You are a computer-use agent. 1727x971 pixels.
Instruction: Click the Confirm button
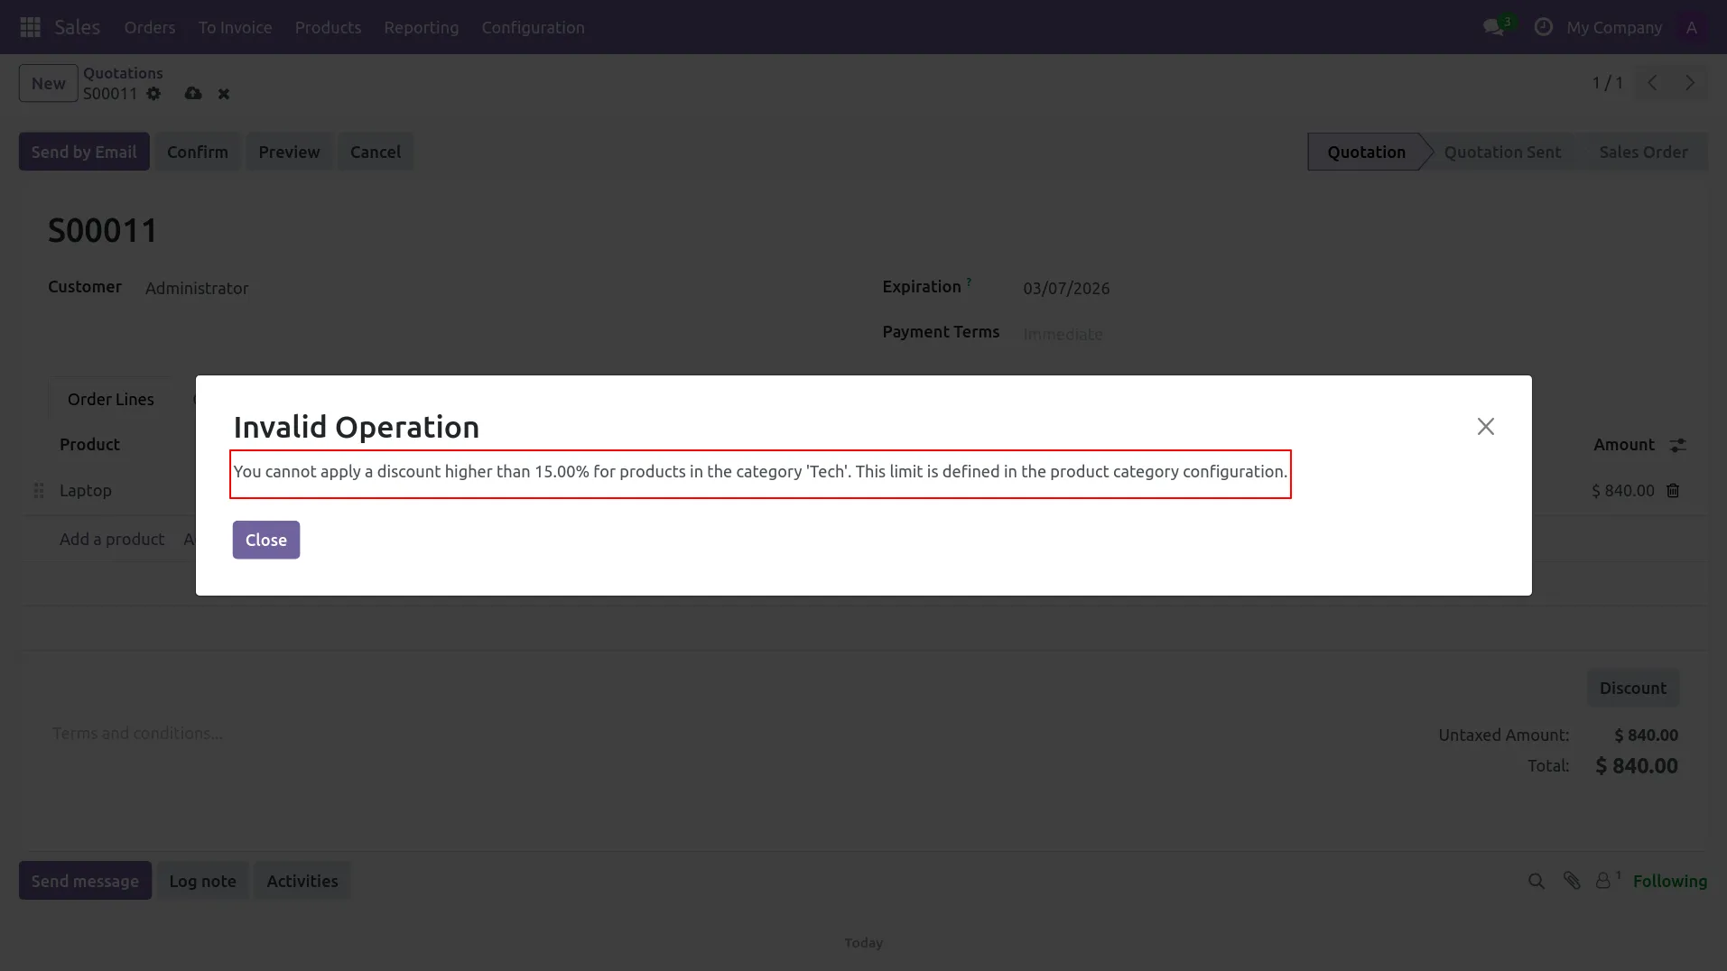197,152
